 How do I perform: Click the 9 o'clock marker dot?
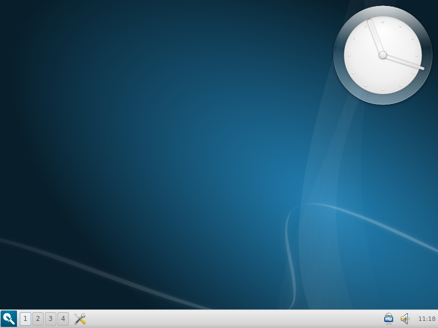point(349,55)
